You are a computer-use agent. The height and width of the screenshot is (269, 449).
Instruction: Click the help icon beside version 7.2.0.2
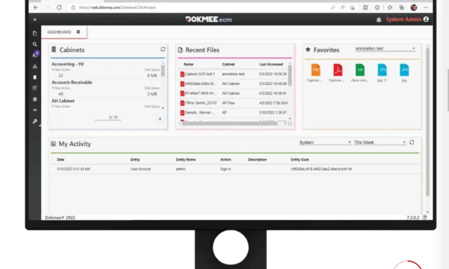coord(425,217)
